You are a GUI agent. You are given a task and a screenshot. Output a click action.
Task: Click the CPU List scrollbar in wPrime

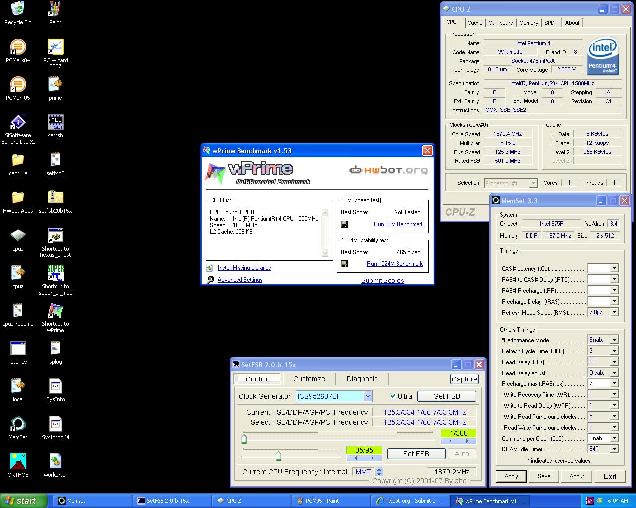click(x=325, y=233)
